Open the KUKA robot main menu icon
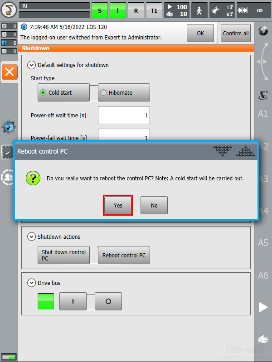This screenshot has width=272, height=362. pyautogui.click(x=9, y=10)
